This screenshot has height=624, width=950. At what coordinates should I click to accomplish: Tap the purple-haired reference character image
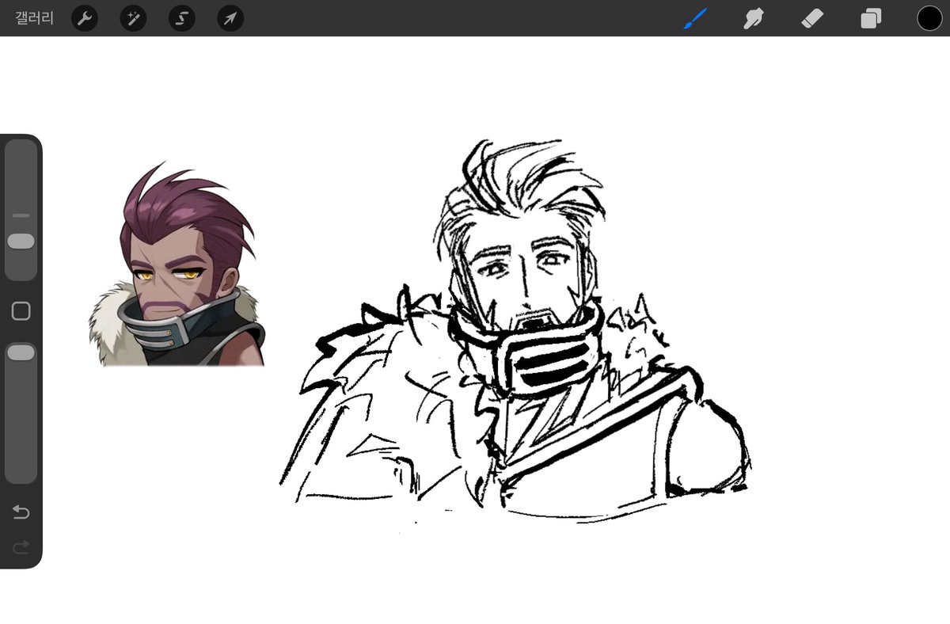[175, 264]
